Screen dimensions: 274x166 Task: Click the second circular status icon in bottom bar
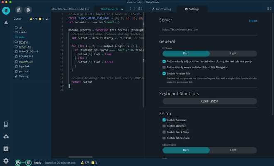pyautogui.click(x=28, y=163)
